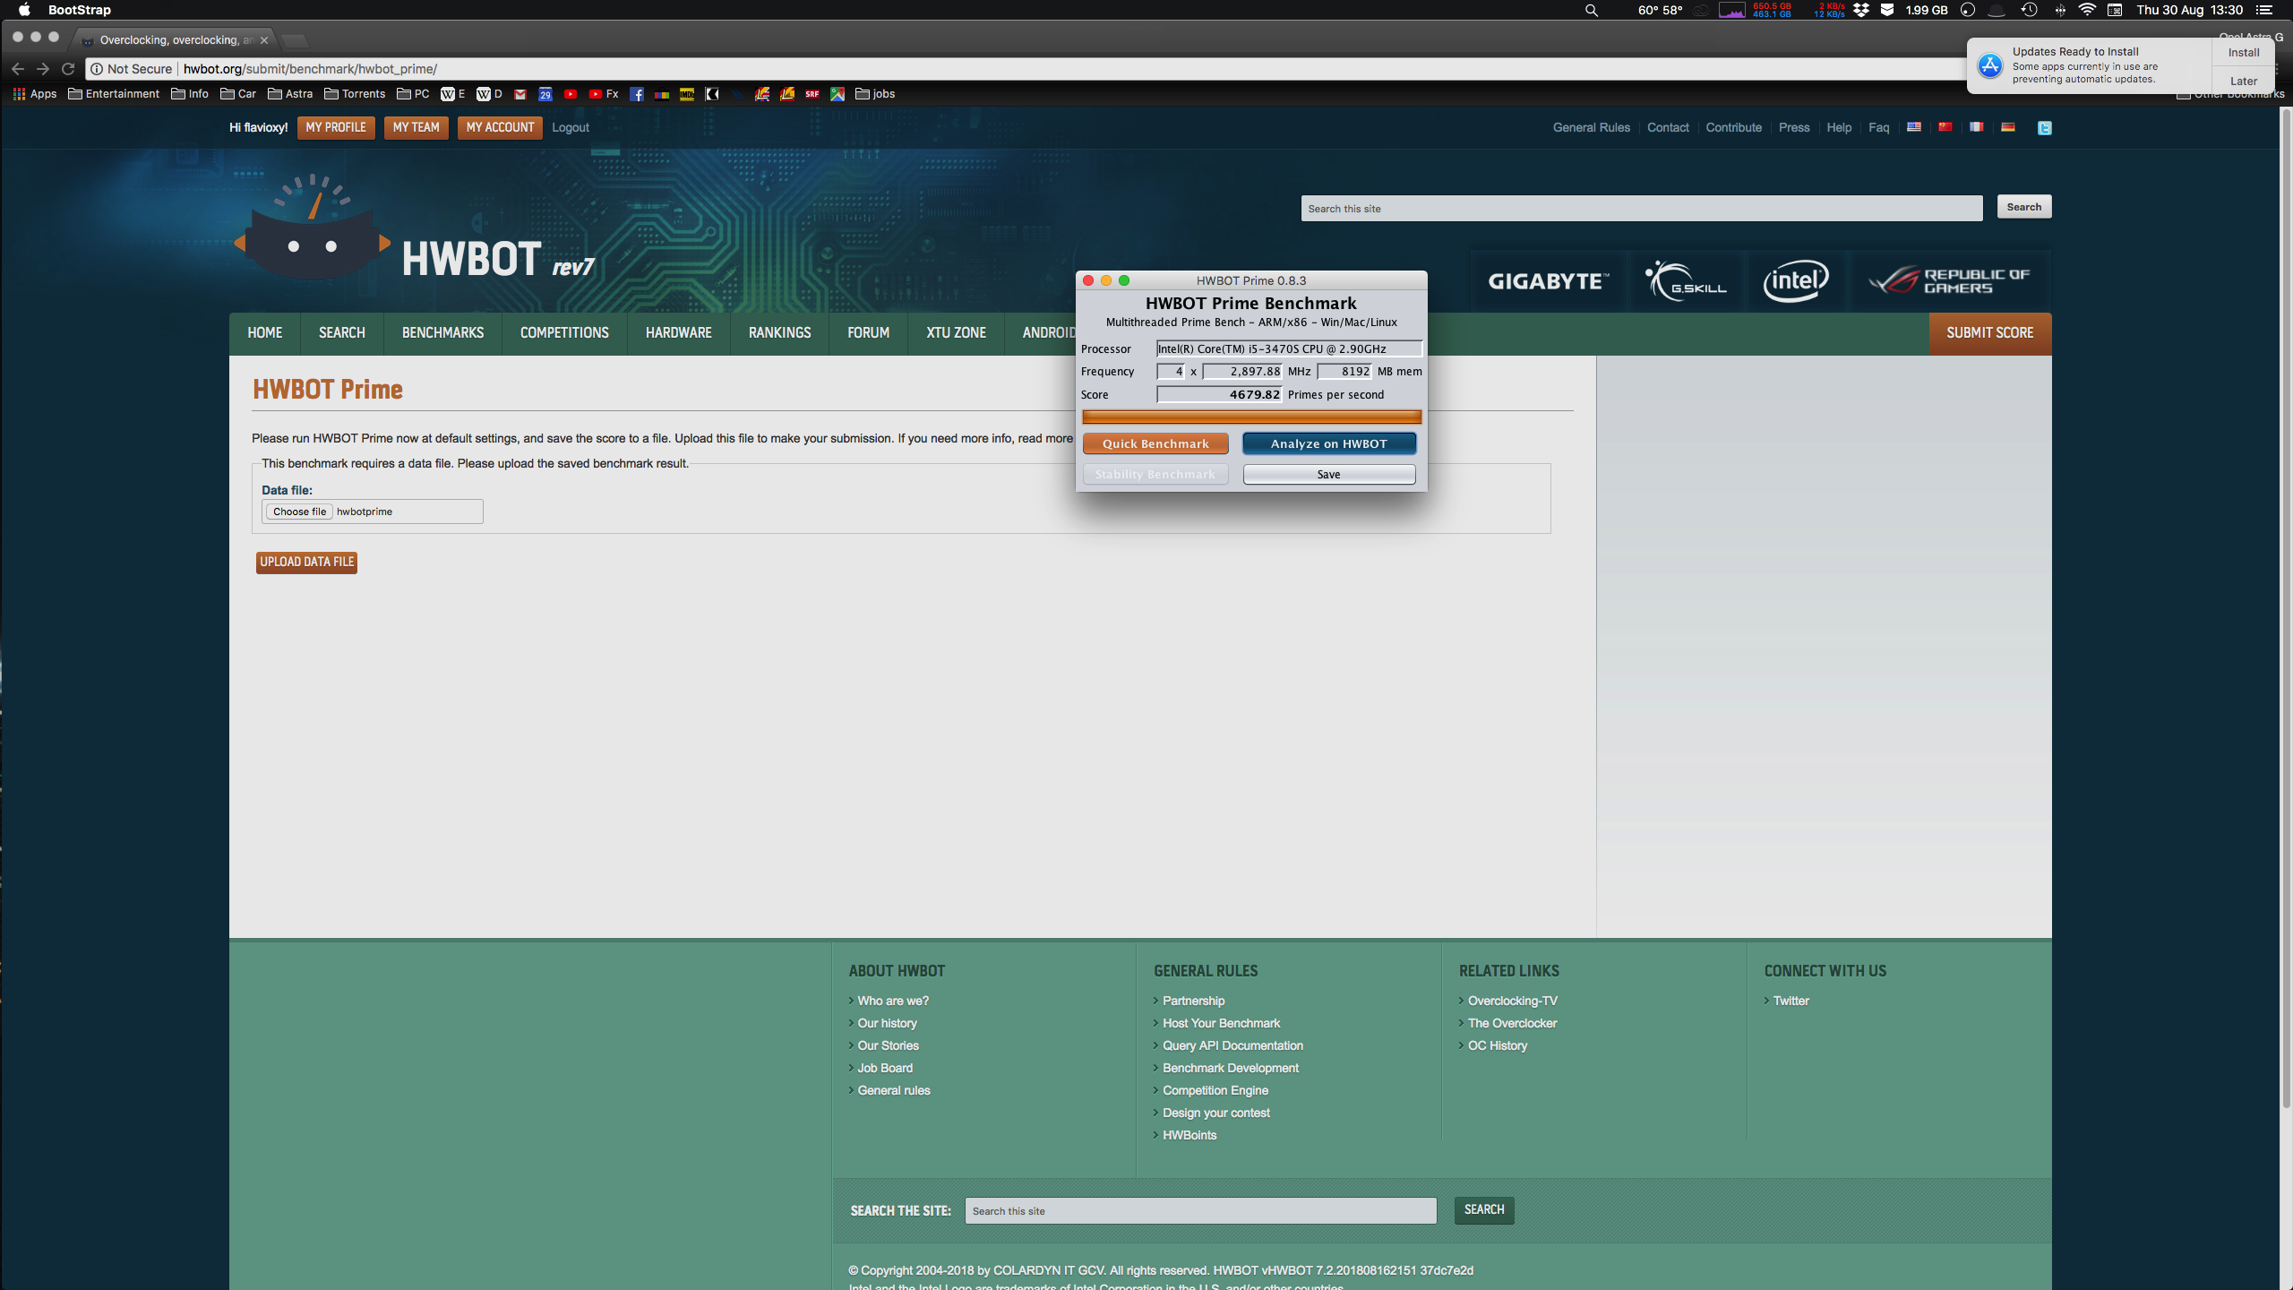Click Later on the updates notification
This screenshot has height=1290, width=2293.
(2244, 81)
